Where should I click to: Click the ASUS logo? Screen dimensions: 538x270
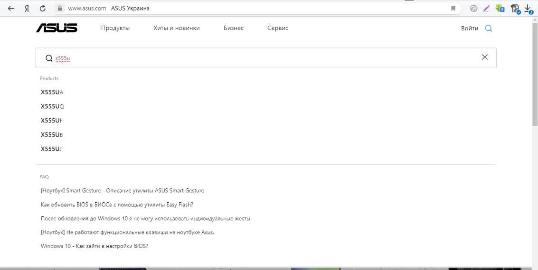(57, 28)
